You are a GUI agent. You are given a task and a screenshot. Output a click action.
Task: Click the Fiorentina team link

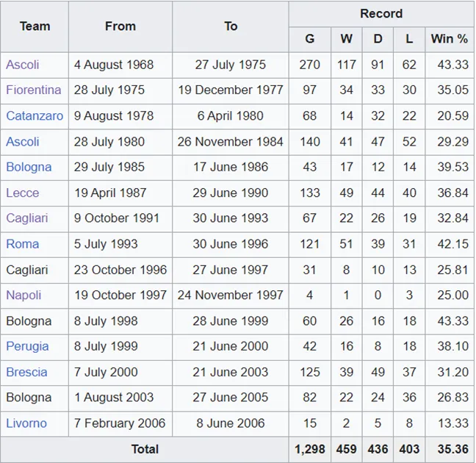tap(34, 90)
